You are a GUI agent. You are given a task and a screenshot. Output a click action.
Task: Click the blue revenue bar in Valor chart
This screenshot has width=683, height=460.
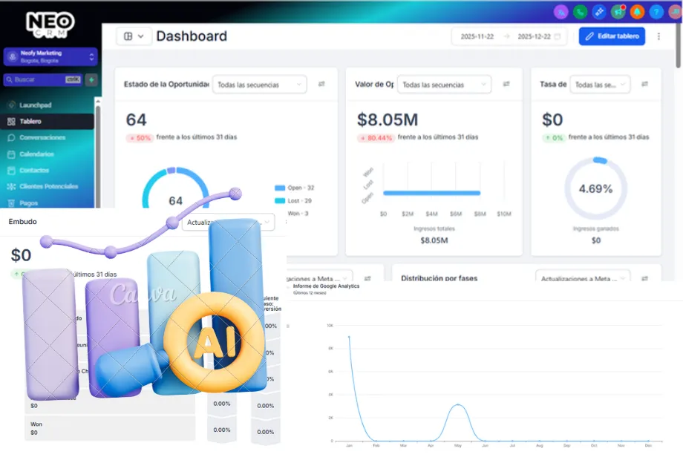tap(431, 193)
